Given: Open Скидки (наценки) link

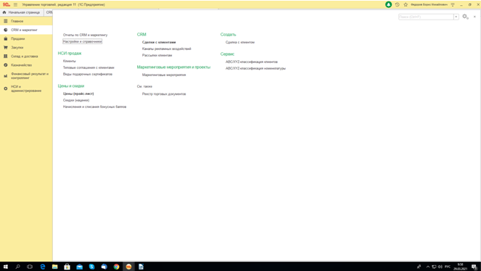Looking at the screenshot, I should point(76,100).
